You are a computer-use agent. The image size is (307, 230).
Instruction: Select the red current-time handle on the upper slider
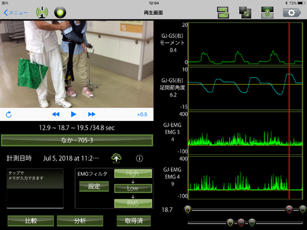[289, 209]
